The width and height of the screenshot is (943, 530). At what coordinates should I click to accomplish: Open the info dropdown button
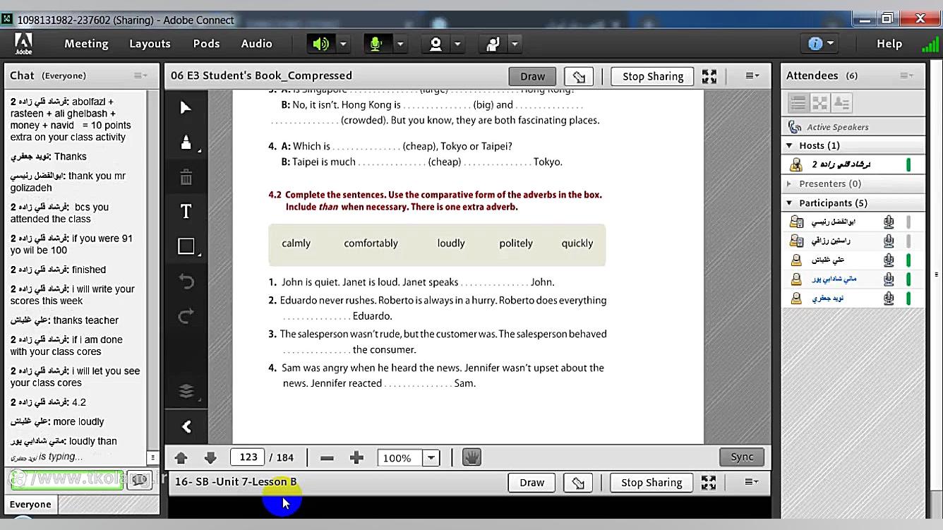[821, 44]
